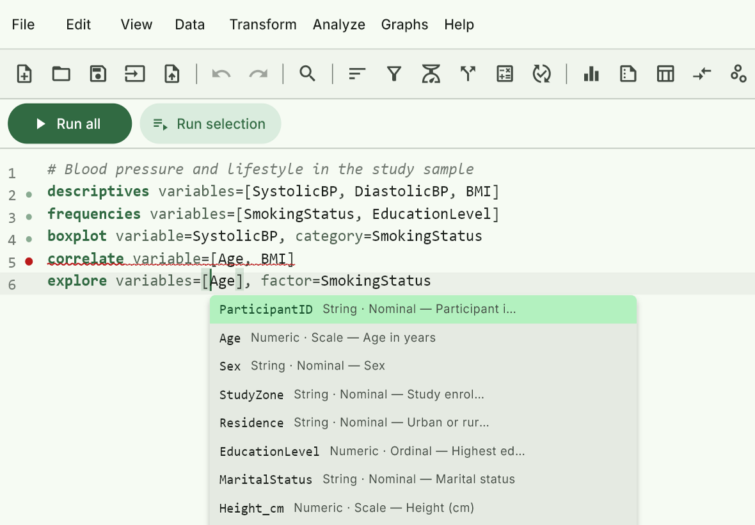
Task: Click line number 6 in the gutter
Action: click(x=12, y=285)
